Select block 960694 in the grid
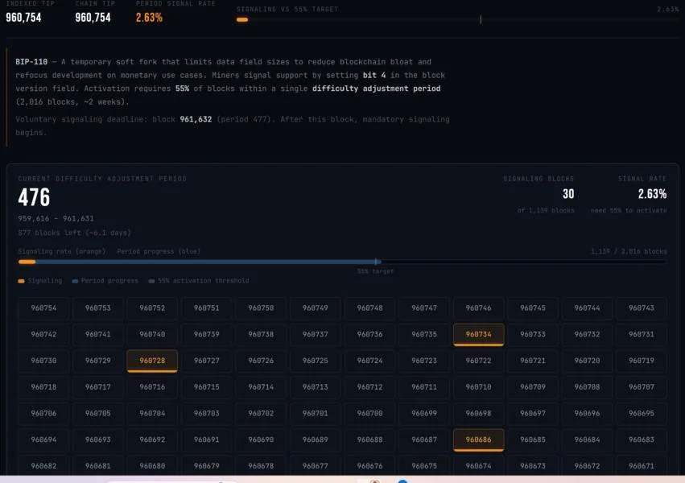 click(x=43, y=440)
